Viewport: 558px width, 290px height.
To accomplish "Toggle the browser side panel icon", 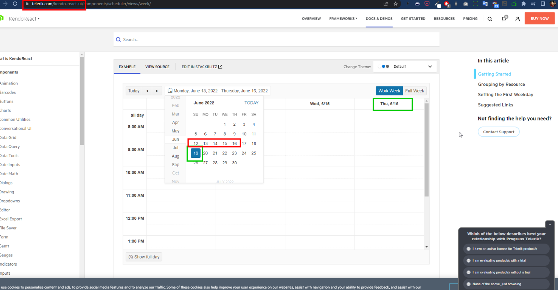I will coord(543,4).
